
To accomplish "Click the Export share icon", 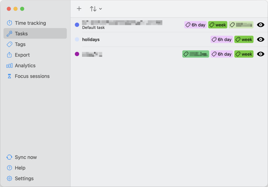I will click(9, 55).
